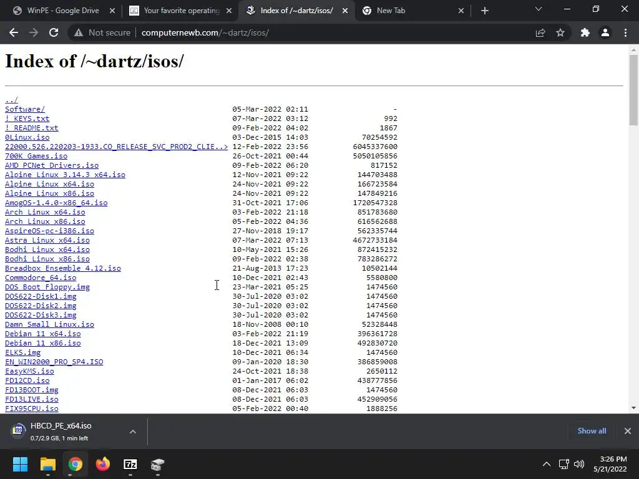Open the taskbar clock and date

tap(610, 464)
